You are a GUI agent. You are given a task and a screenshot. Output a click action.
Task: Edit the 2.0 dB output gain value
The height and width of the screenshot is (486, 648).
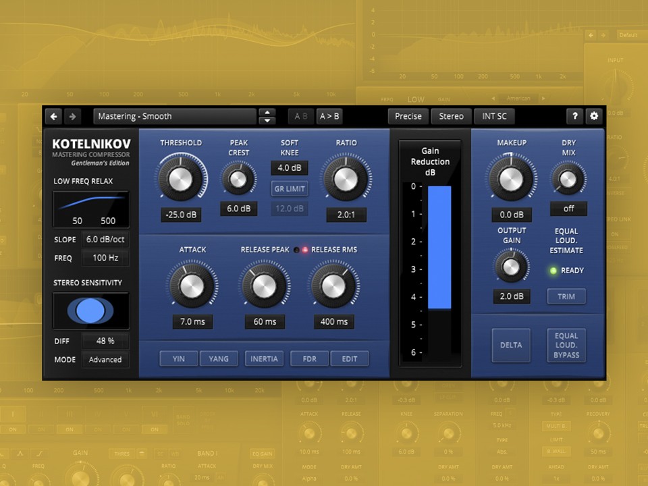512,296
